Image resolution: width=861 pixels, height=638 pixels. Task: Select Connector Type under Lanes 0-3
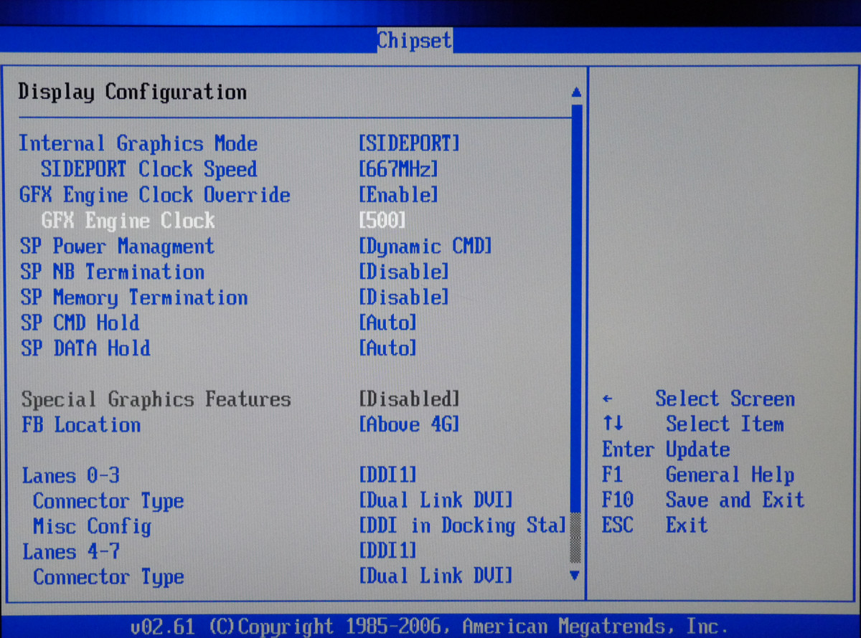108,501
